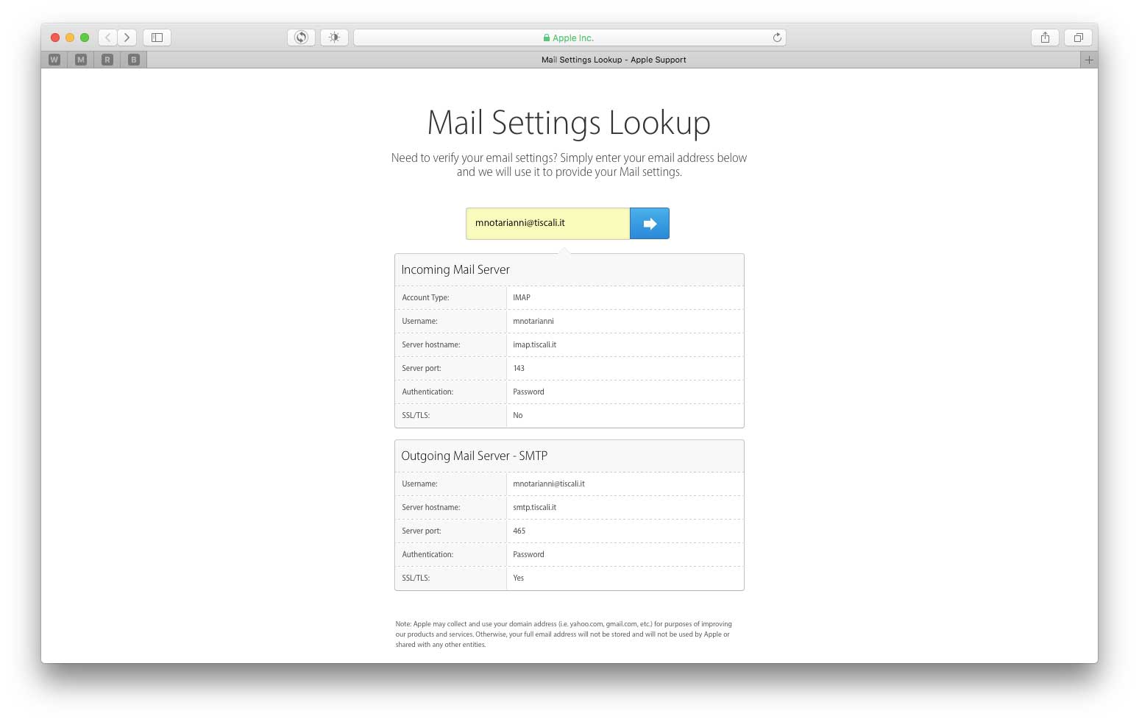Close the Safari window with red button
The height and width of the screenshot is (722, 1139).
tap(55, 38)
